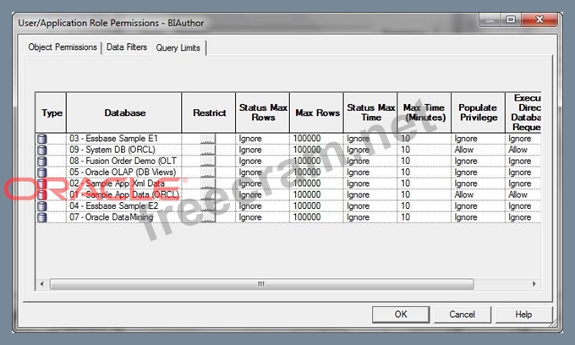
Task: Click database icon for 03 - Essbase Sample E1
Action: coord(42,139)
